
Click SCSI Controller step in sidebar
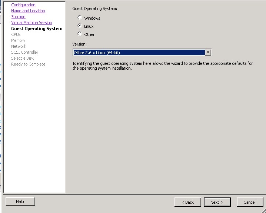tap(24, 52)
